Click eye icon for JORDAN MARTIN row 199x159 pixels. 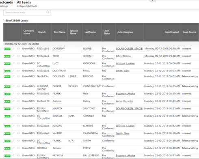click(x=18, y=126)
